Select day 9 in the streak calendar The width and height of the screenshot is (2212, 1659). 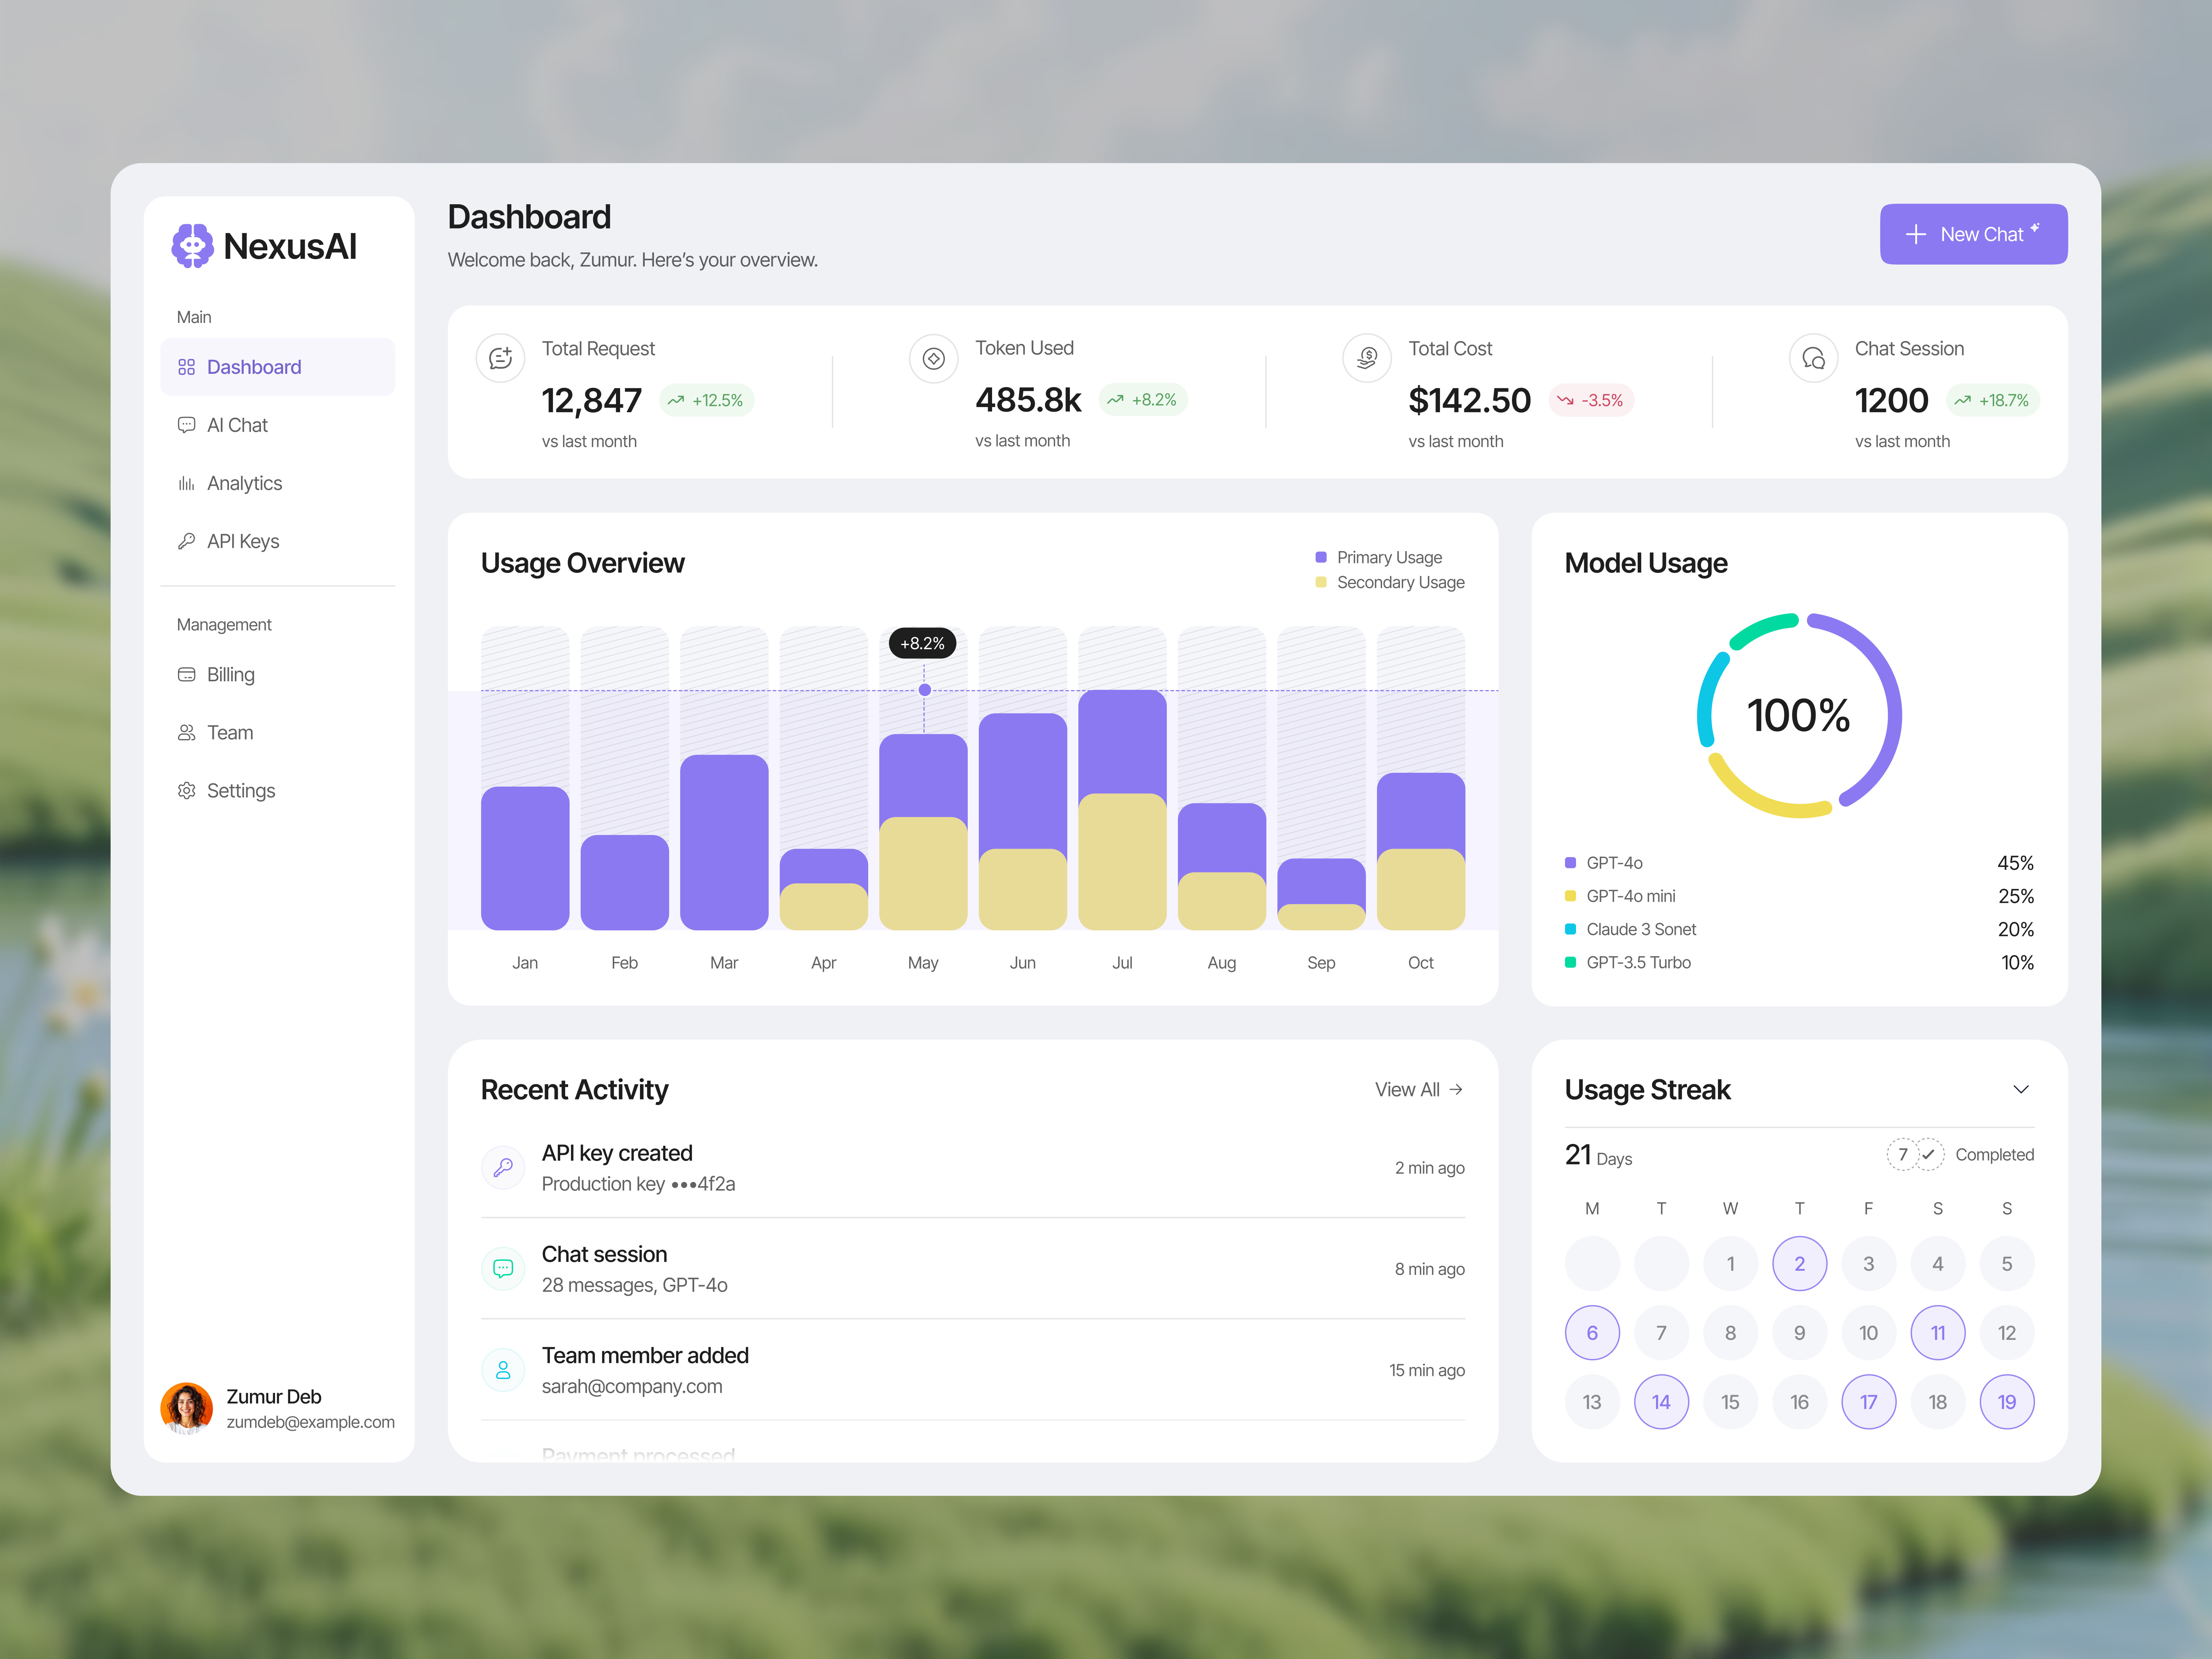coord(1799,1333)
